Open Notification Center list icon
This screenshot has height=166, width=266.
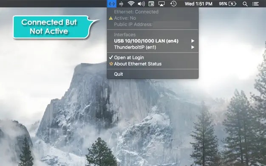pos(255,4)
